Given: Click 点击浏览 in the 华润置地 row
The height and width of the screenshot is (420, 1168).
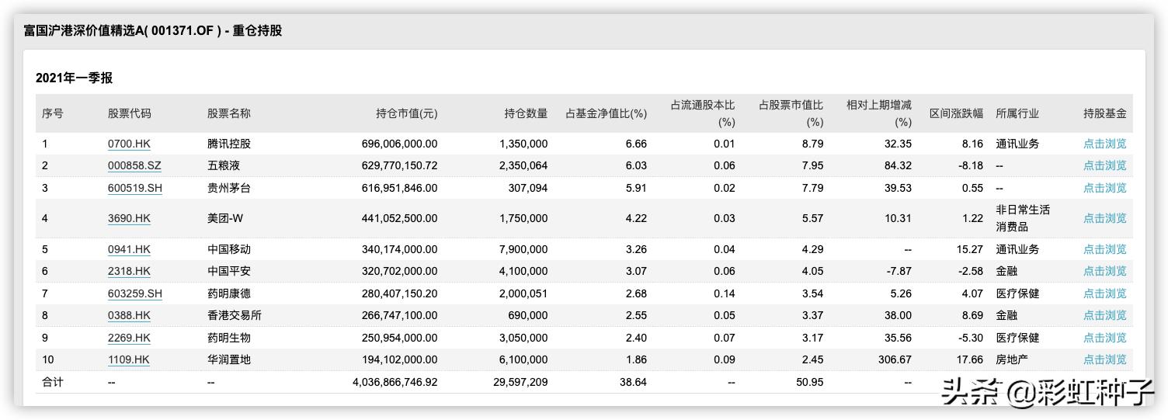Looking at the screenshot, I should tap(1104, 359).
